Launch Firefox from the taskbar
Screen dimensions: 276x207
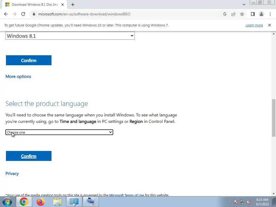(41, 202)
